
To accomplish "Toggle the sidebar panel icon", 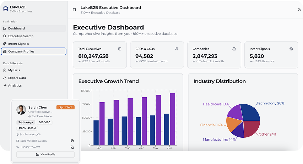I will [74, 10].
